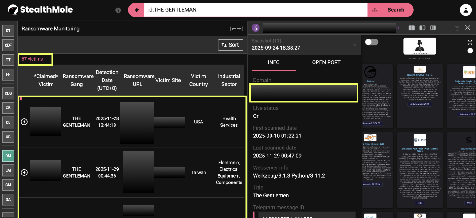Switch to the OPEN PORT tab

pyautogui.click(x=326, y=62)
